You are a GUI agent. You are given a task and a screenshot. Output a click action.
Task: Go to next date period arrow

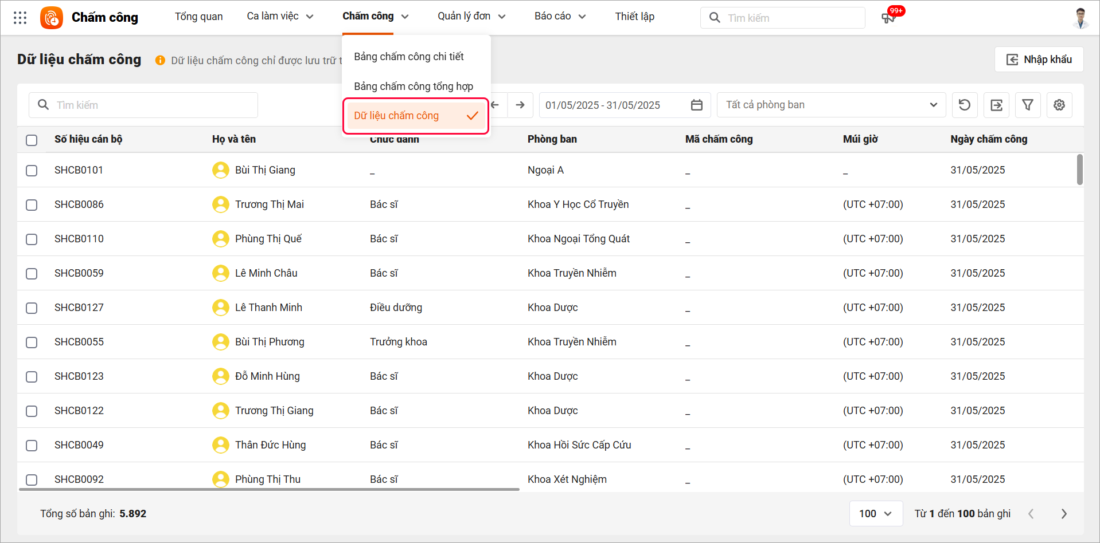pyautogui.click(x=520, y=105)
